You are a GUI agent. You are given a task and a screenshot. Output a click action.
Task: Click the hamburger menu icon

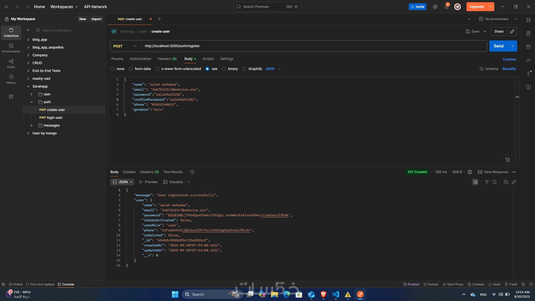tap(6, 7)
